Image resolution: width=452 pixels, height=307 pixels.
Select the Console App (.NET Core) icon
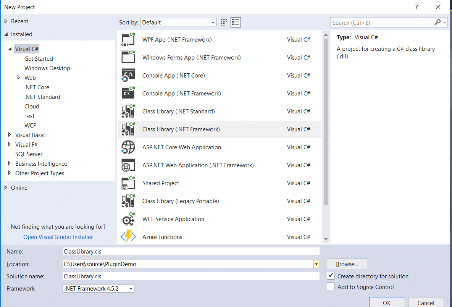(x=128, y=76)
